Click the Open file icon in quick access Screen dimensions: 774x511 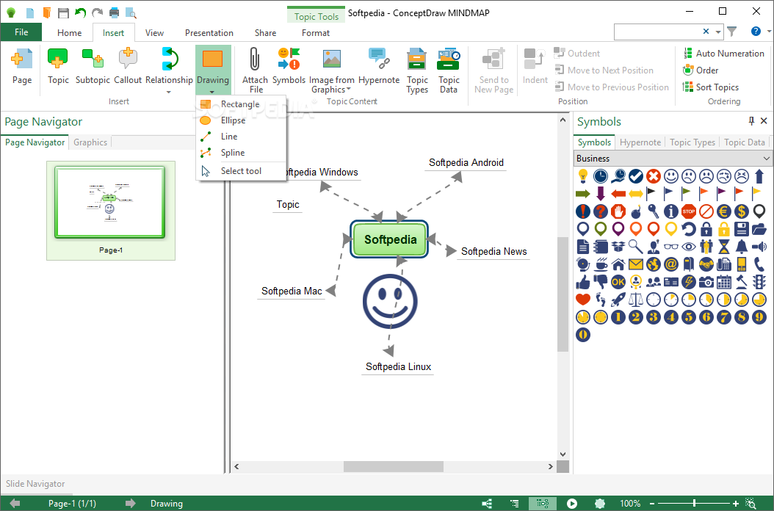coord(47,12)
